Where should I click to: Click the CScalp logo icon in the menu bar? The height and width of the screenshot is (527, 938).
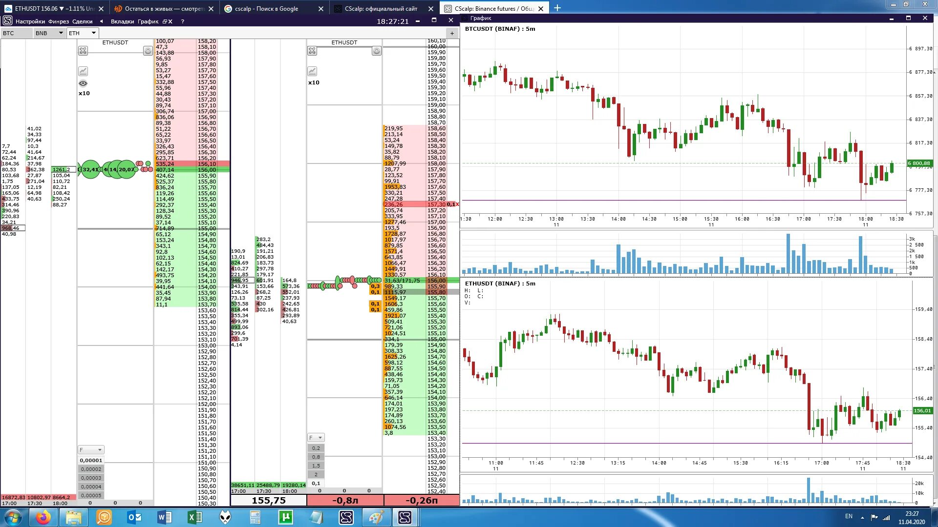[7, 21]
